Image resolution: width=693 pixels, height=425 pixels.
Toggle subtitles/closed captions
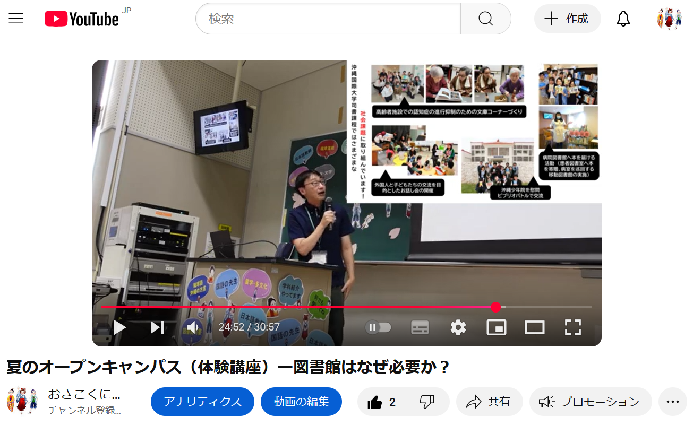[420, 327]
